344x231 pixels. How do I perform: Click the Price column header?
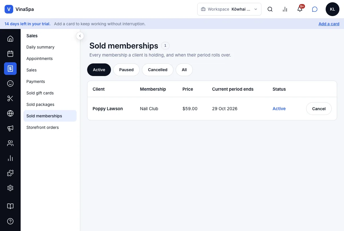click(x=188, y=89)
